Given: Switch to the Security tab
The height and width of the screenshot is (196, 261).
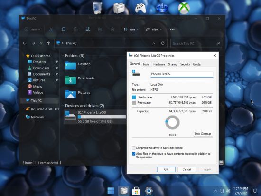Looking at the screenshot, I should (x=185, y=64).
